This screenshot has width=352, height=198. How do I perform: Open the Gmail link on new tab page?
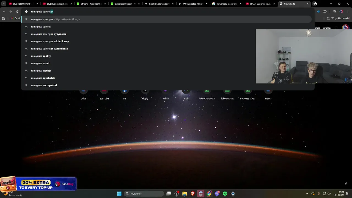(x=317, y=28)
